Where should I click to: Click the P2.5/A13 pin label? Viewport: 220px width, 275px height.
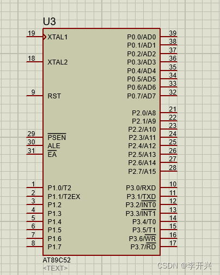pos(142,155)
